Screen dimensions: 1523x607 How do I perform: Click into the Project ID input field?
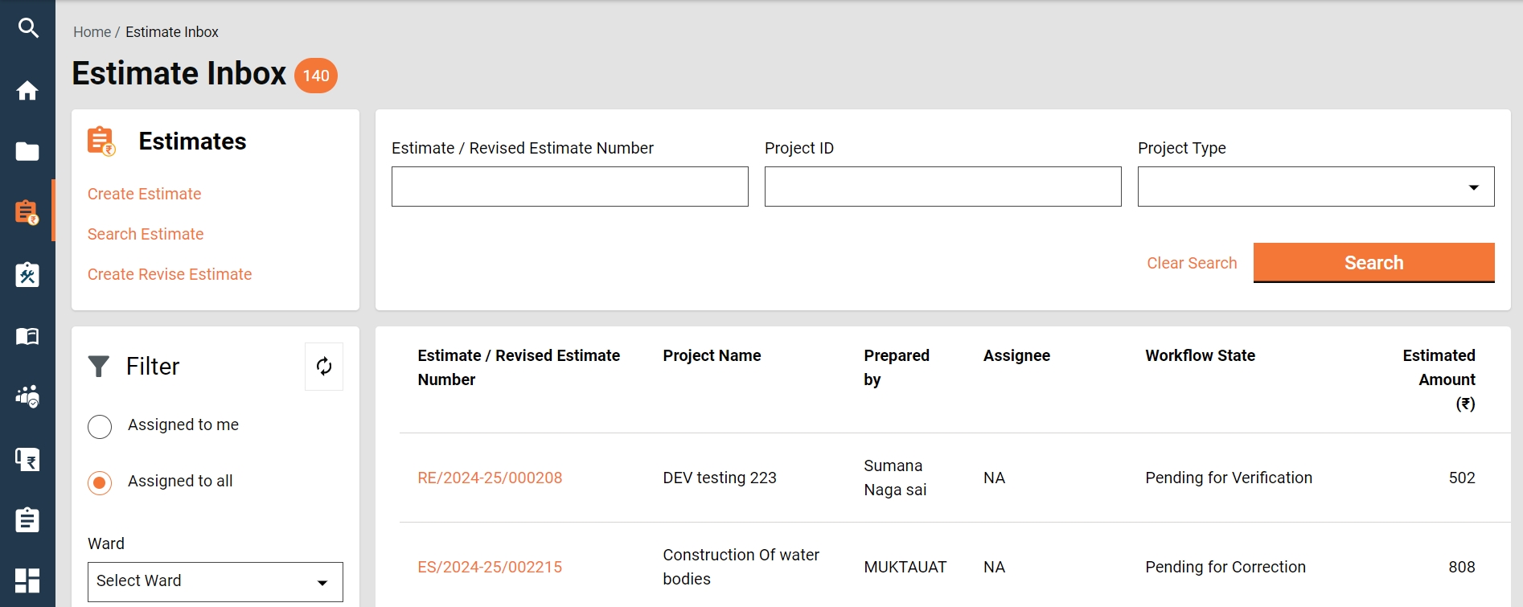pos(942,187)
